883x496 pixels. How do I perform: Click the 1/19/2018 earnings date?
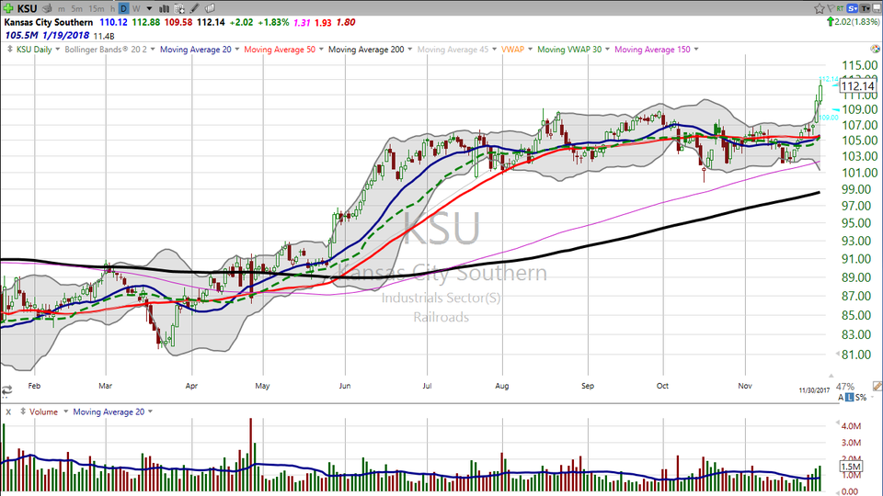(x=65, y=36)
